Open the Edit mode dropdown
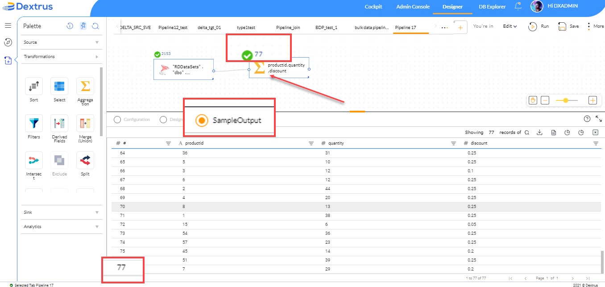Image resolution: width=605 pixels, height=287 pixels. (x=510, y=26)
